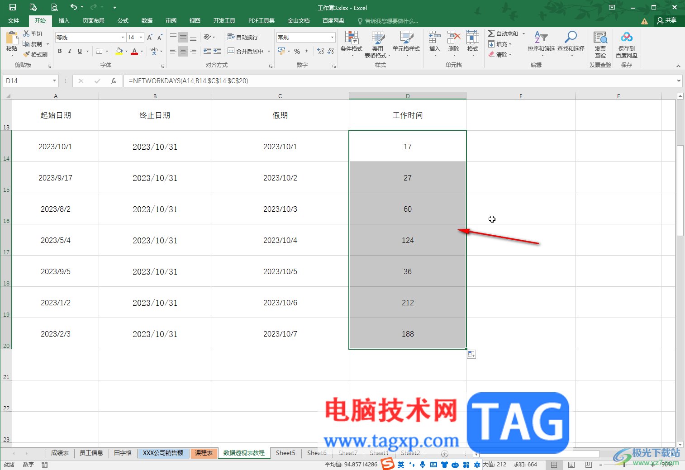
Task: Expand the formula bar
Action: 679,81
